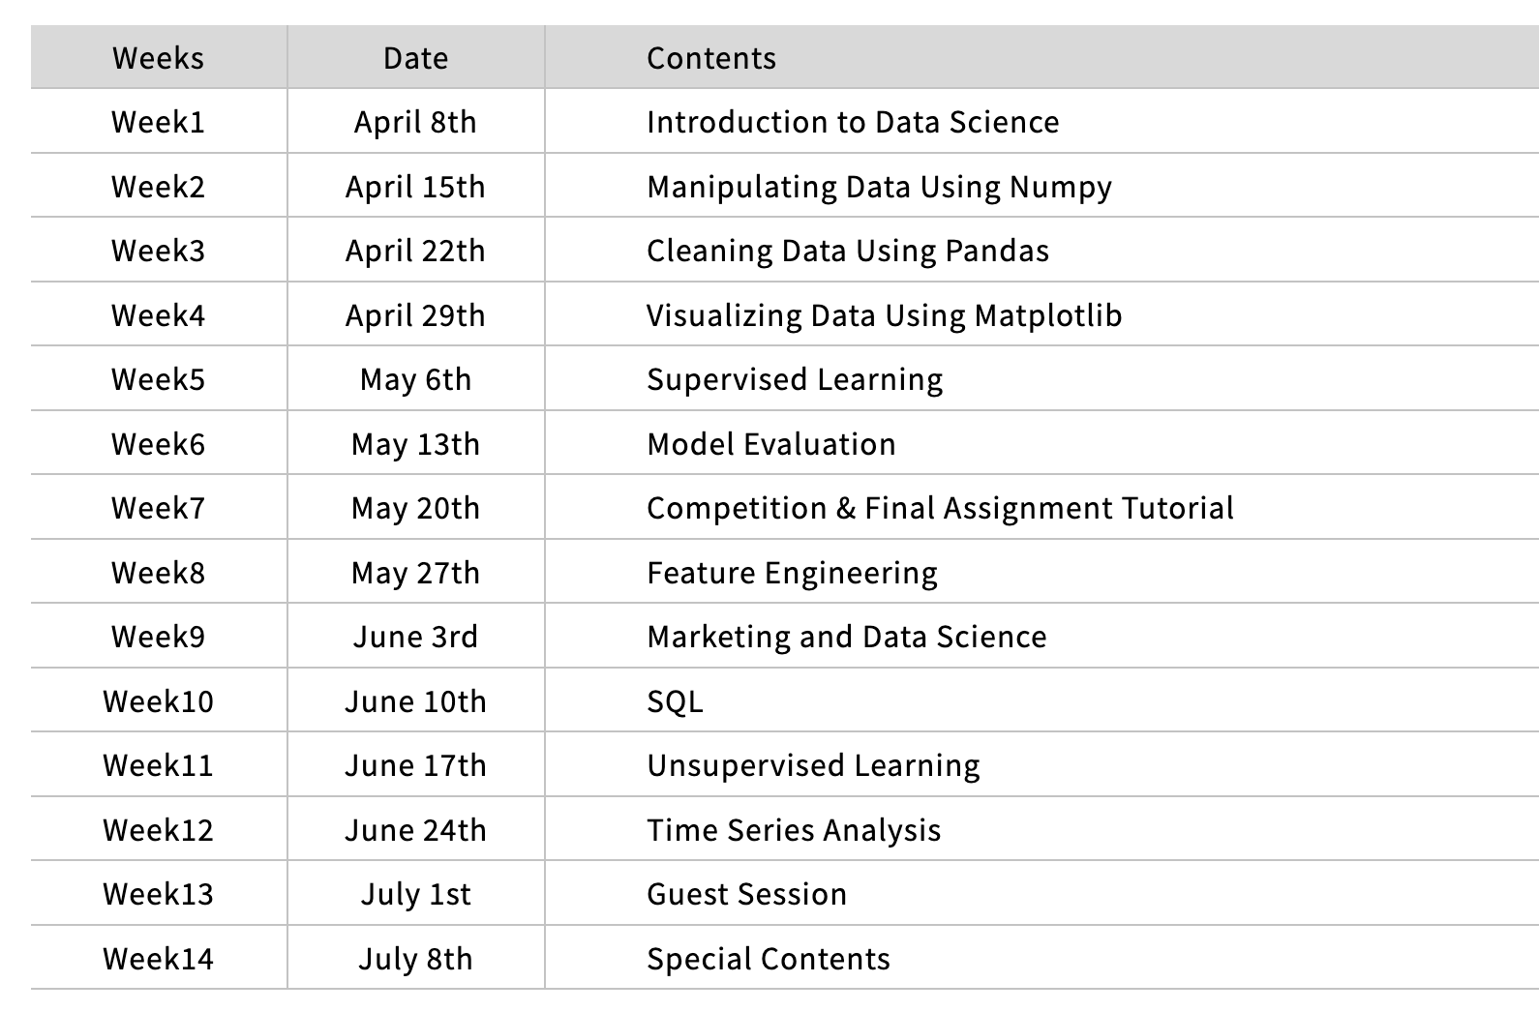Click Manipulating Data Using Numpy text
This screenshot has height=1012, width=1539.
click(x=880, y=187)
